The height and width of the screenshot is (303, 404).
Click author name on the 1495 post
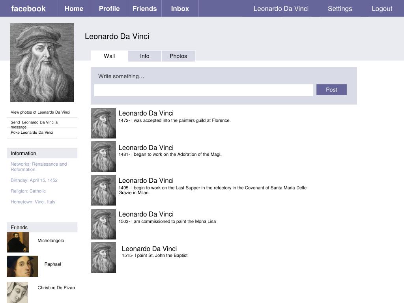point(146,181)
